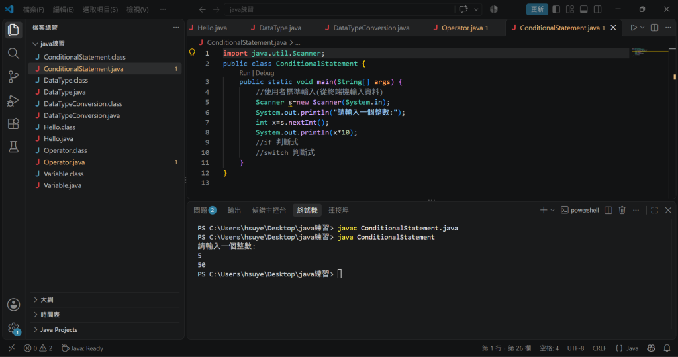Open the Testing flask view
678x357 pixels.
13,147
